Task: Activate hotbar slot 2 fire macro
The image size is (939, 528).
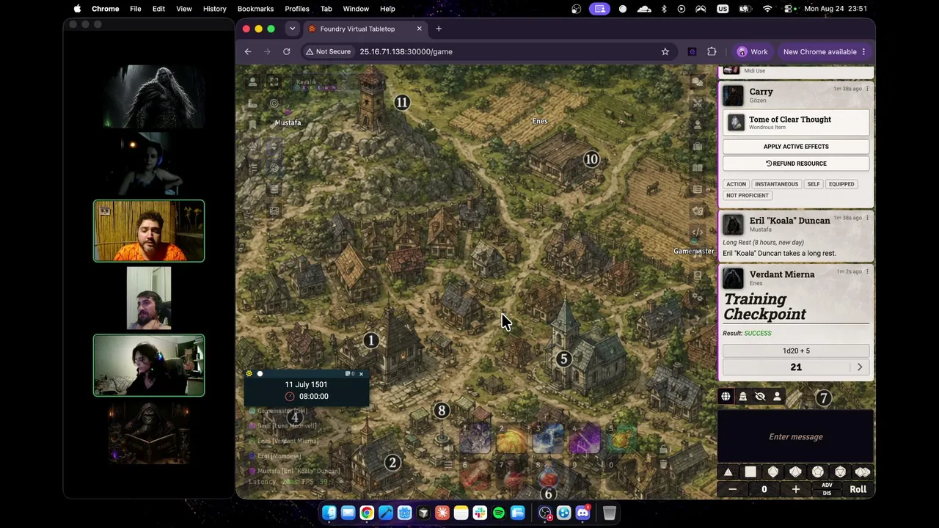Action: (512, 439)
